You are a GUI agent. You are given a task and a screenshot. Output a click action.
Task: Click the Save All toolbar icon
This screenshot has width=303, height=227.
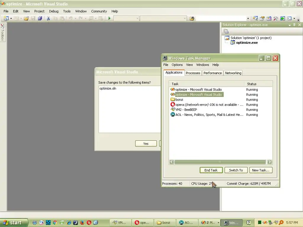[40, 18]
